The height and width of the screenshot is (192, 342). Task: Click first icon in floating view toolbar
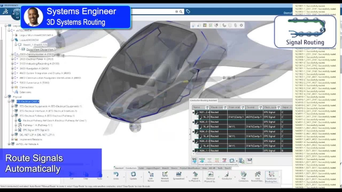[x=193, y=25]
